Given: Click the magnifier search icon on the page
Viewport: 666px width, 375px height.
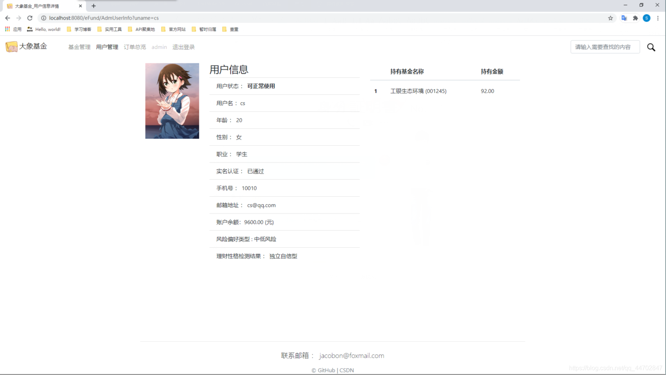Looking at the screenshot, I should (651, 47).
